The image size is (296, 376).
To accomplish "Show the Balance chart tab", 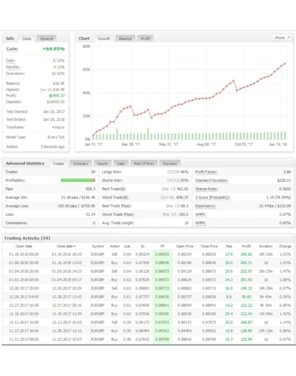I will (125, 39).
